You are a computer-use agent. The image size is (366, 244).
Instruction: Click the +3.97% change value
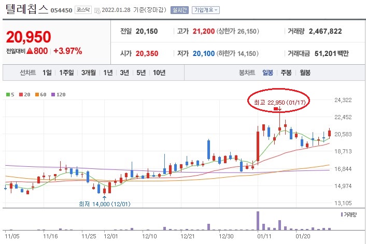pyautogui.click(x=68, y=51)
